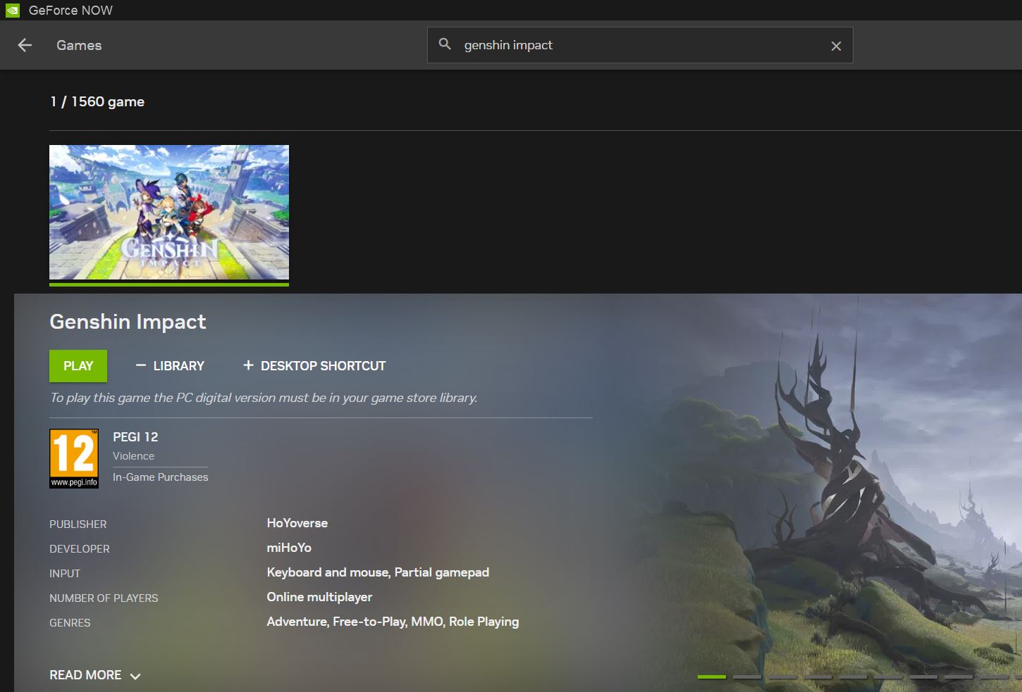Click the DESKTOP SHORTCUT label
Screen dimensions: 1022x692
[x=323, y=366]
